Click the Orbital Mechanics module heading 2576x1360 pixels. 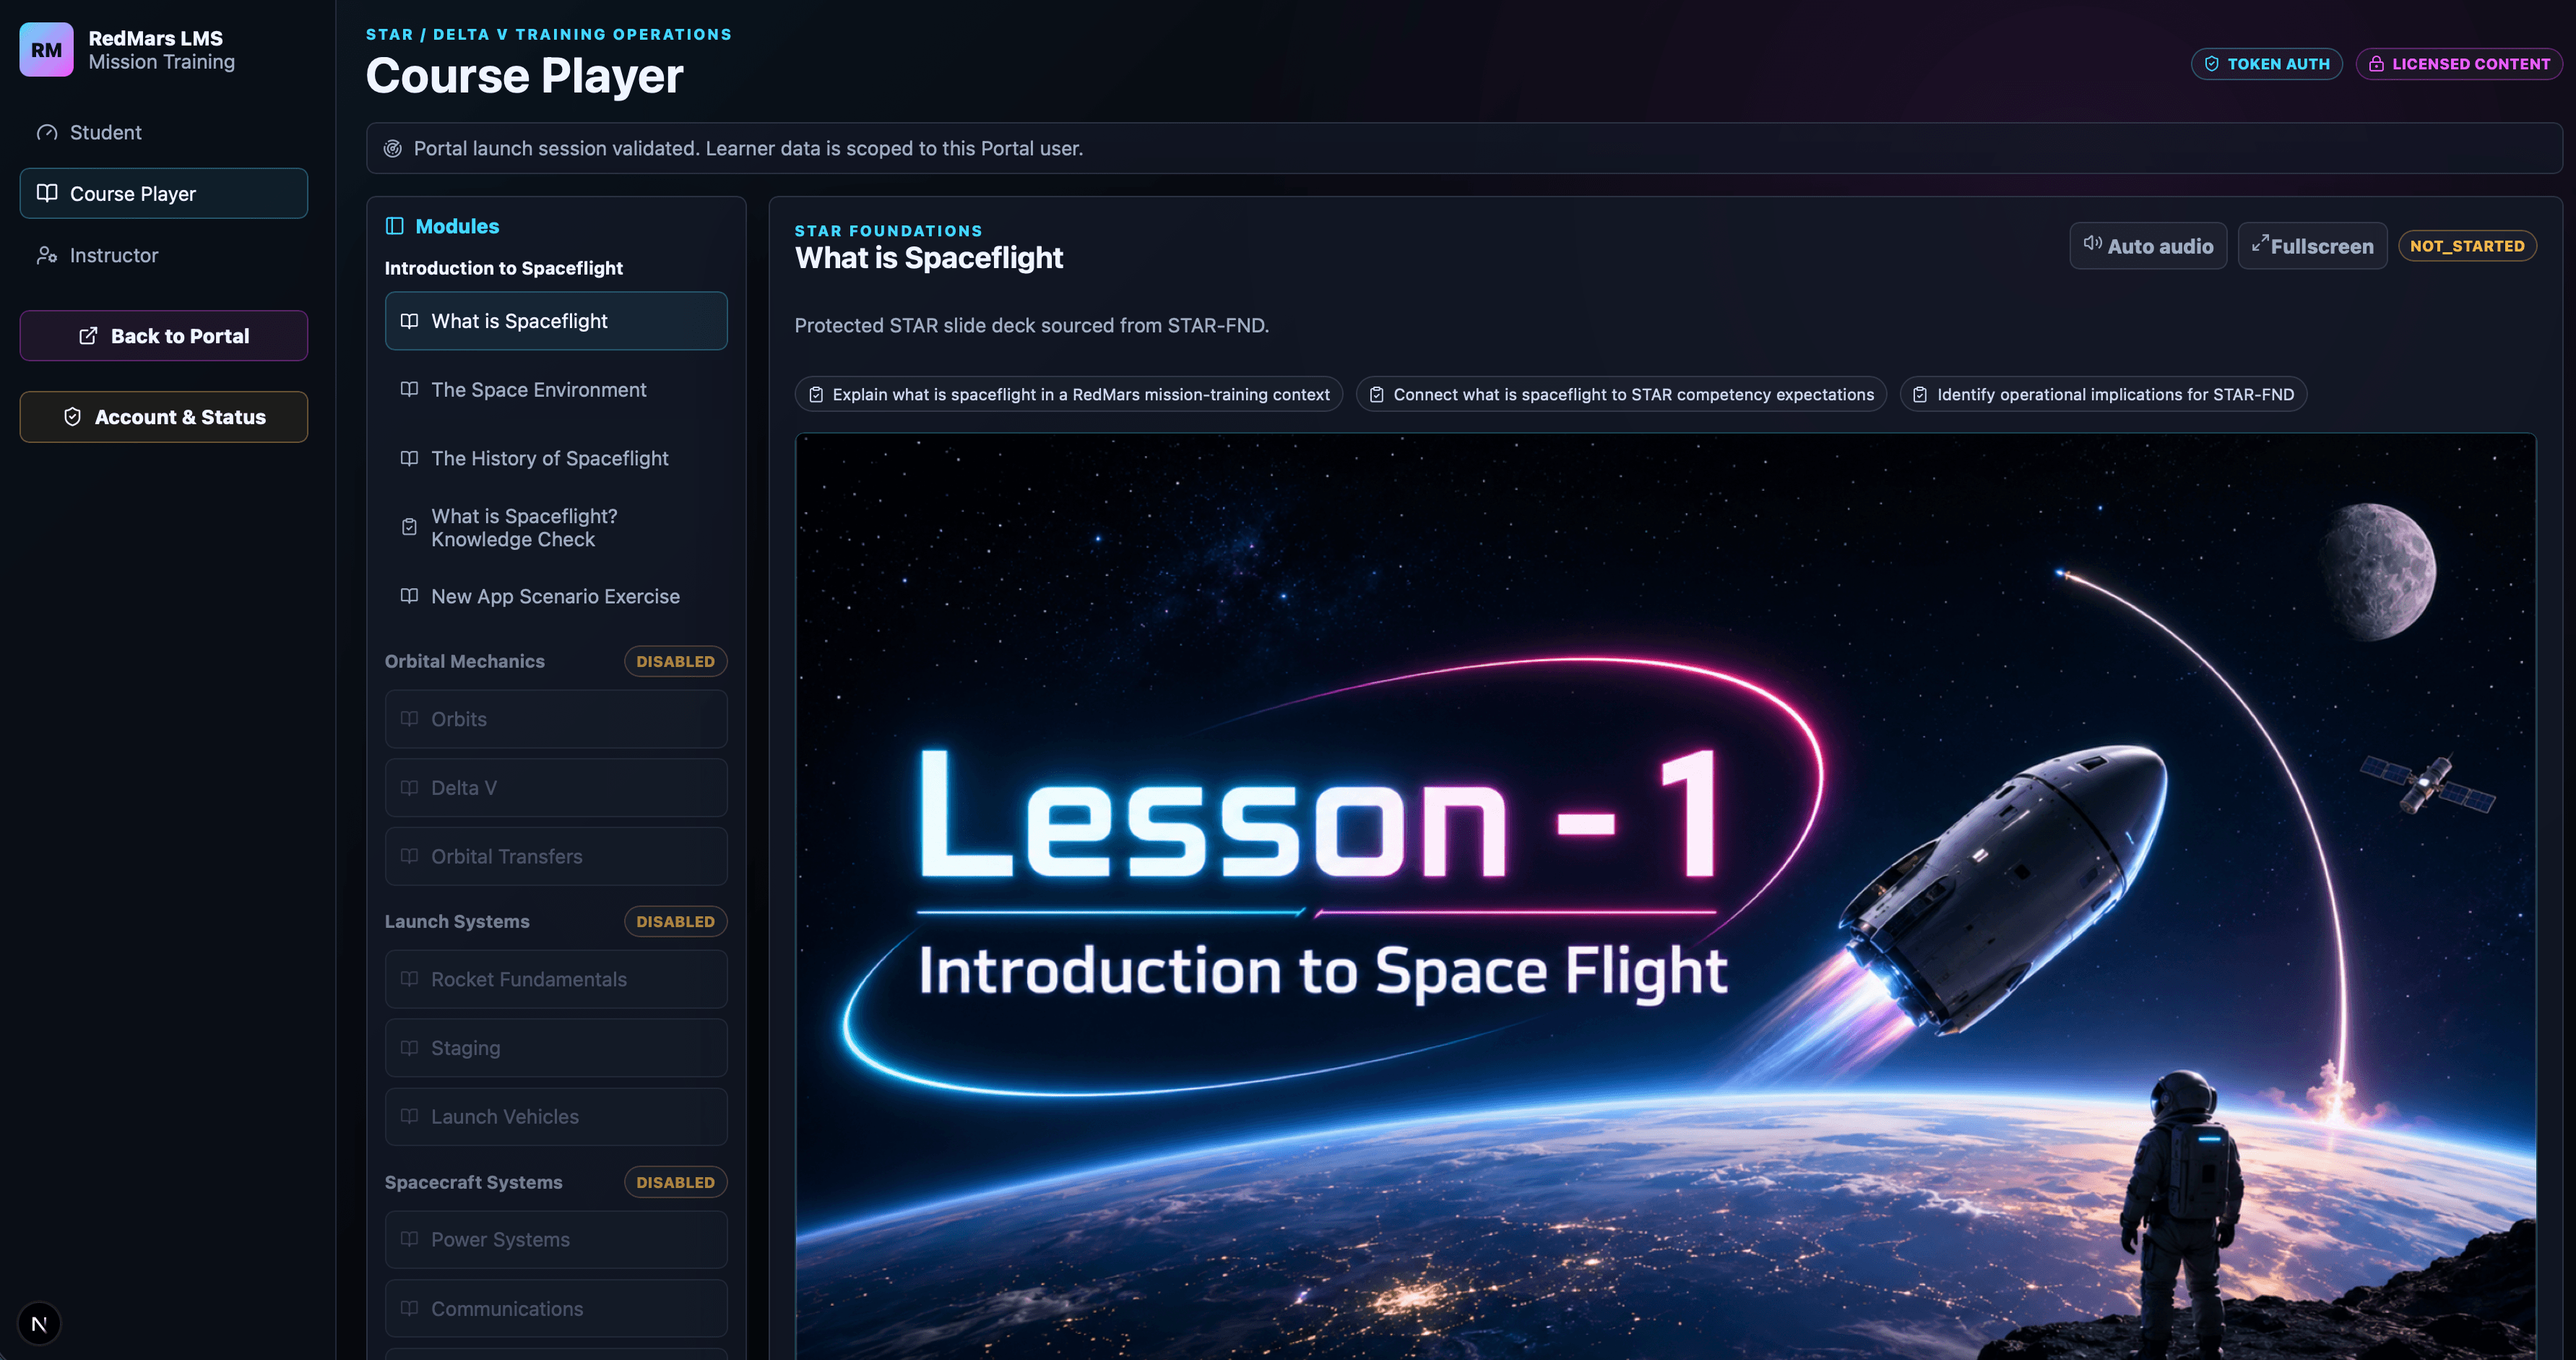click(x=465, y=661)
